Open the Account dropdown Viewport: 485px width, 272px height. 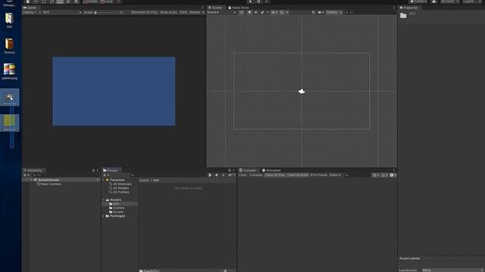coord(449,2)
